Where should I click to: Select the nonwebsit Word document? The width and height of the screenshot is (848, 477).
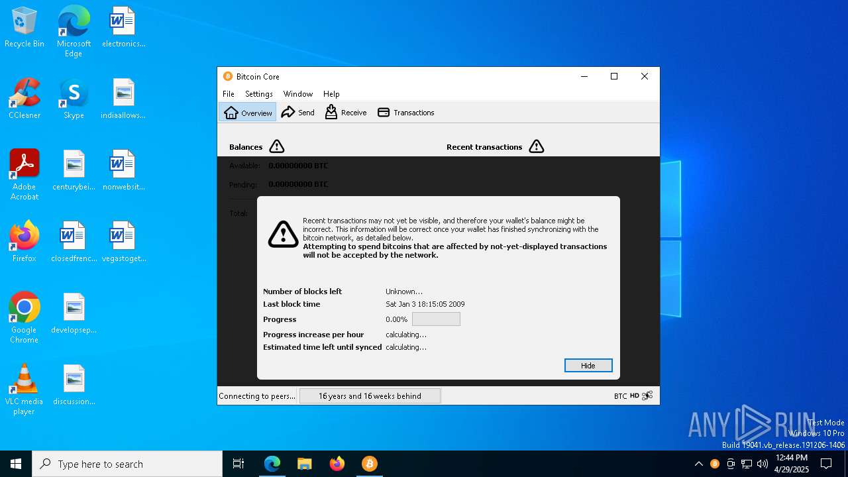123,171
